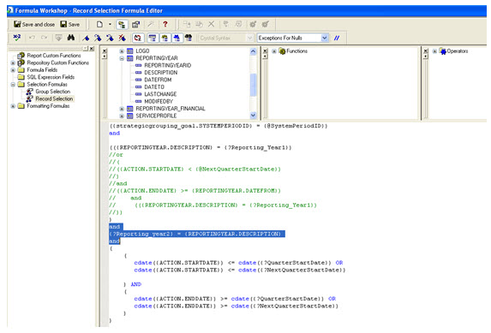Clear all bookmarks icon with red X
Viewport: 491px width, 333px height.
(x=122, y=38)
